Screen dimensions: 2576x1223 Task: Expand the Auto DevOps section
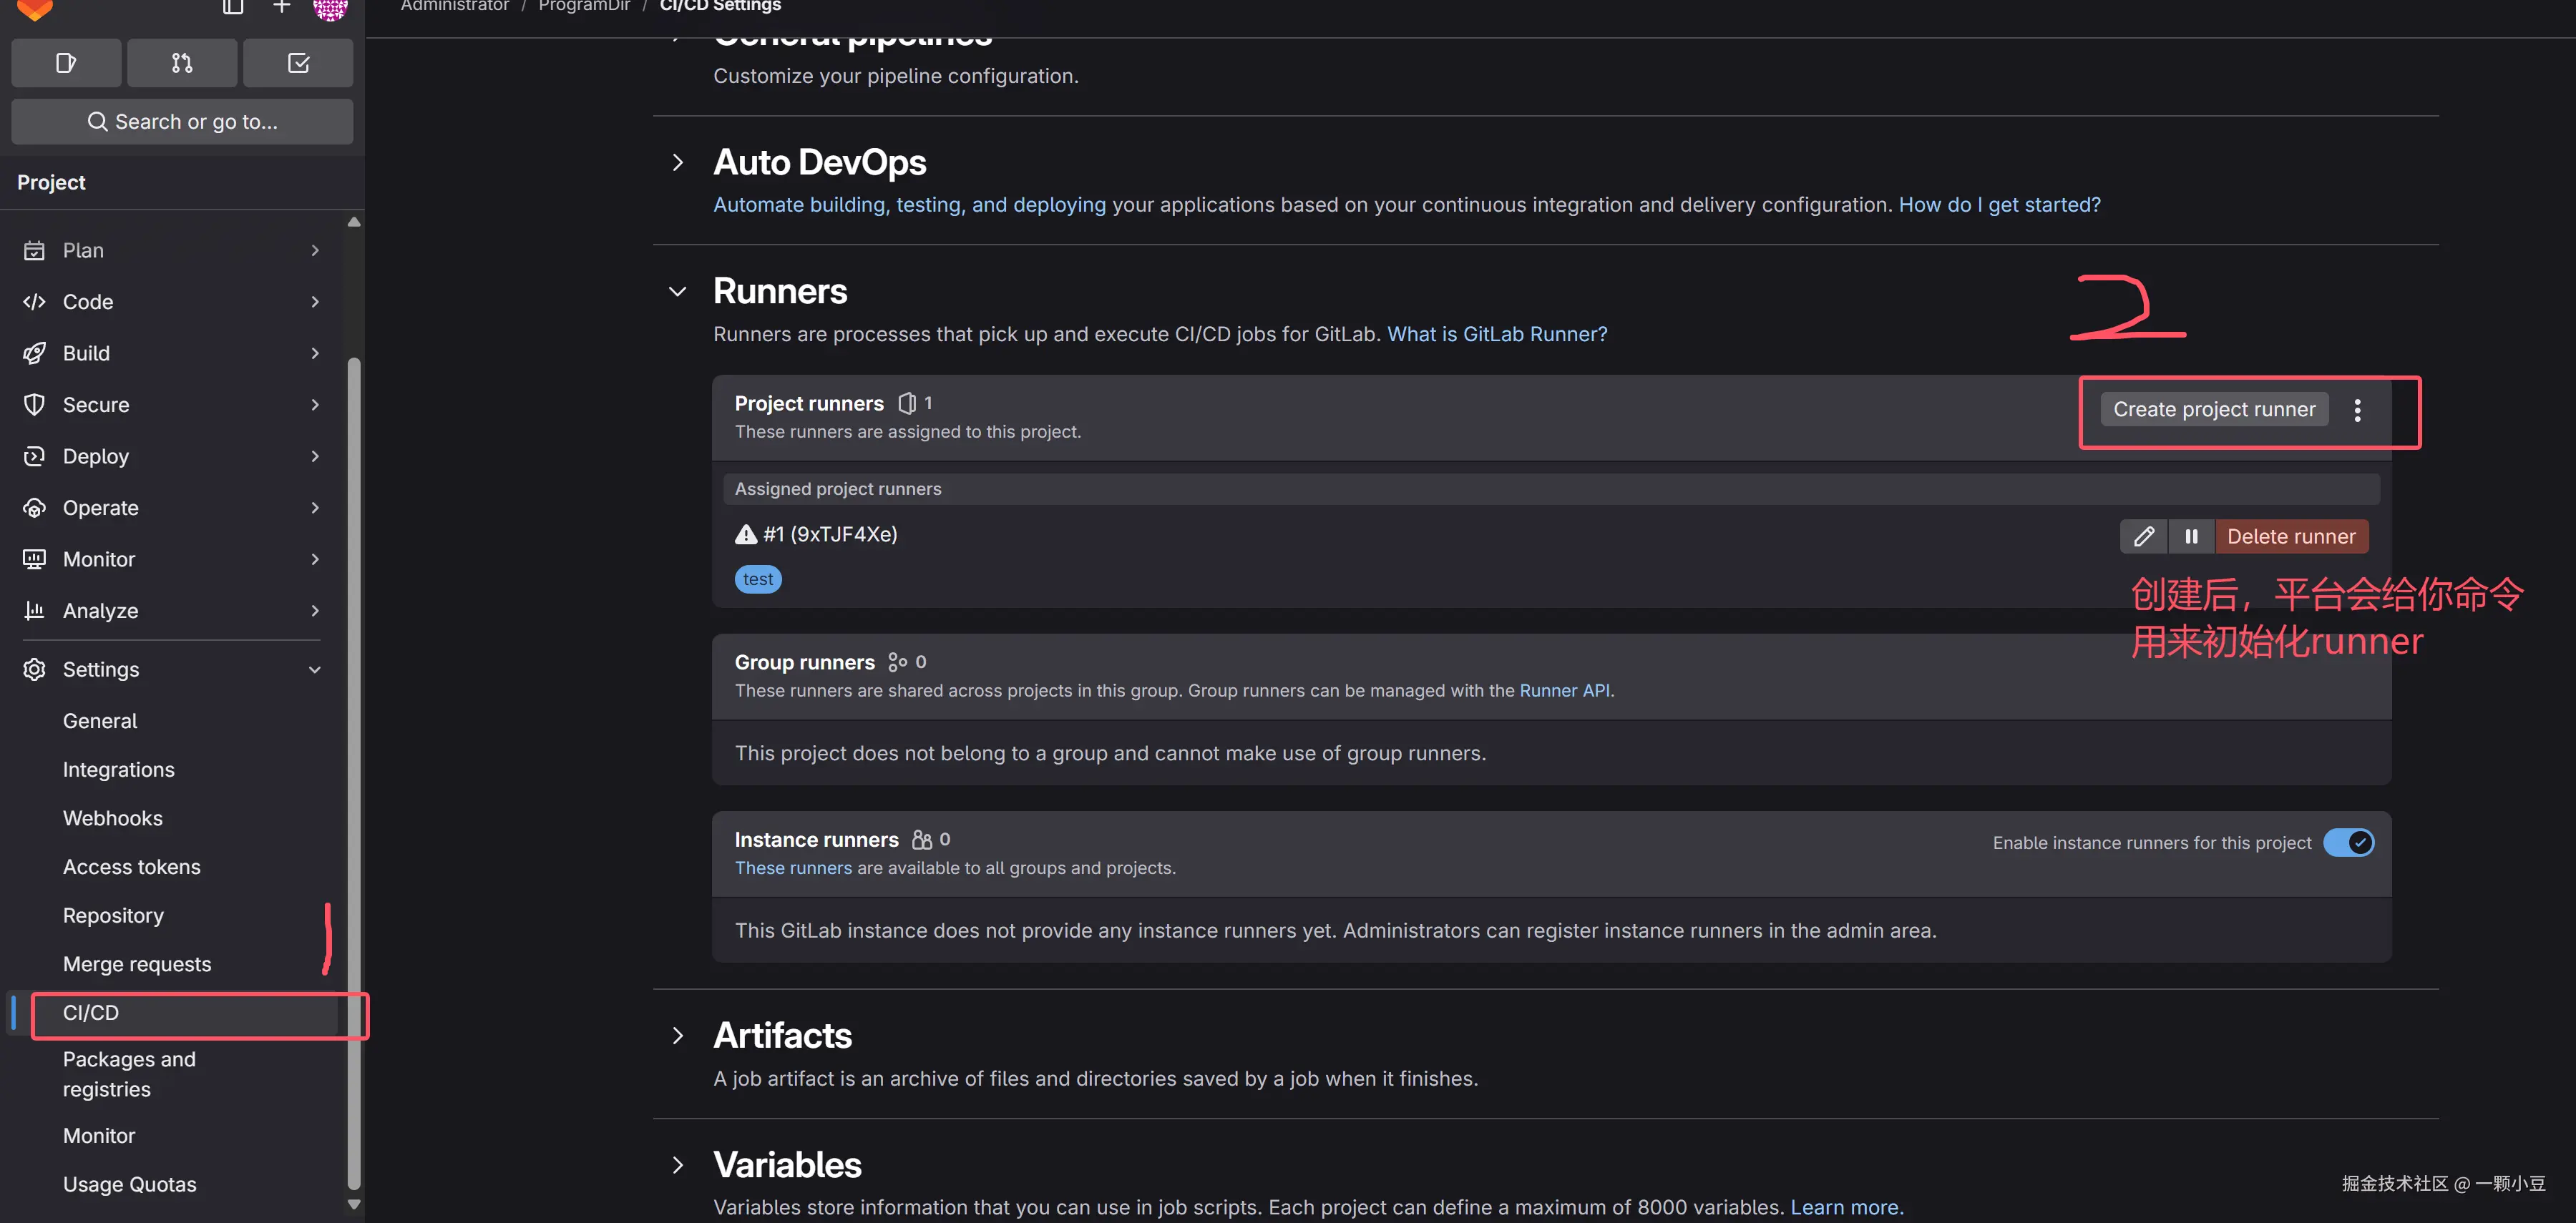pos(677,163)
